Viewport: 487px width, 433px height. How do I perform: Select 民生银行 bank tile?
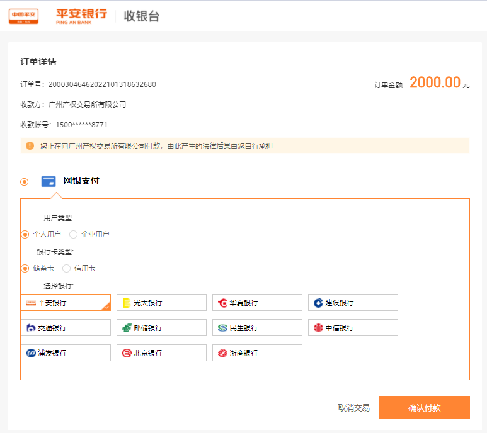(x=257, y=327)
